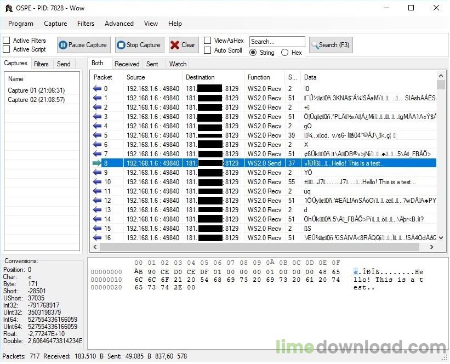Viewport: 450px width, 364px height.
Task: Click the pause icon on Pause Capture
Action: pos(63,45)
